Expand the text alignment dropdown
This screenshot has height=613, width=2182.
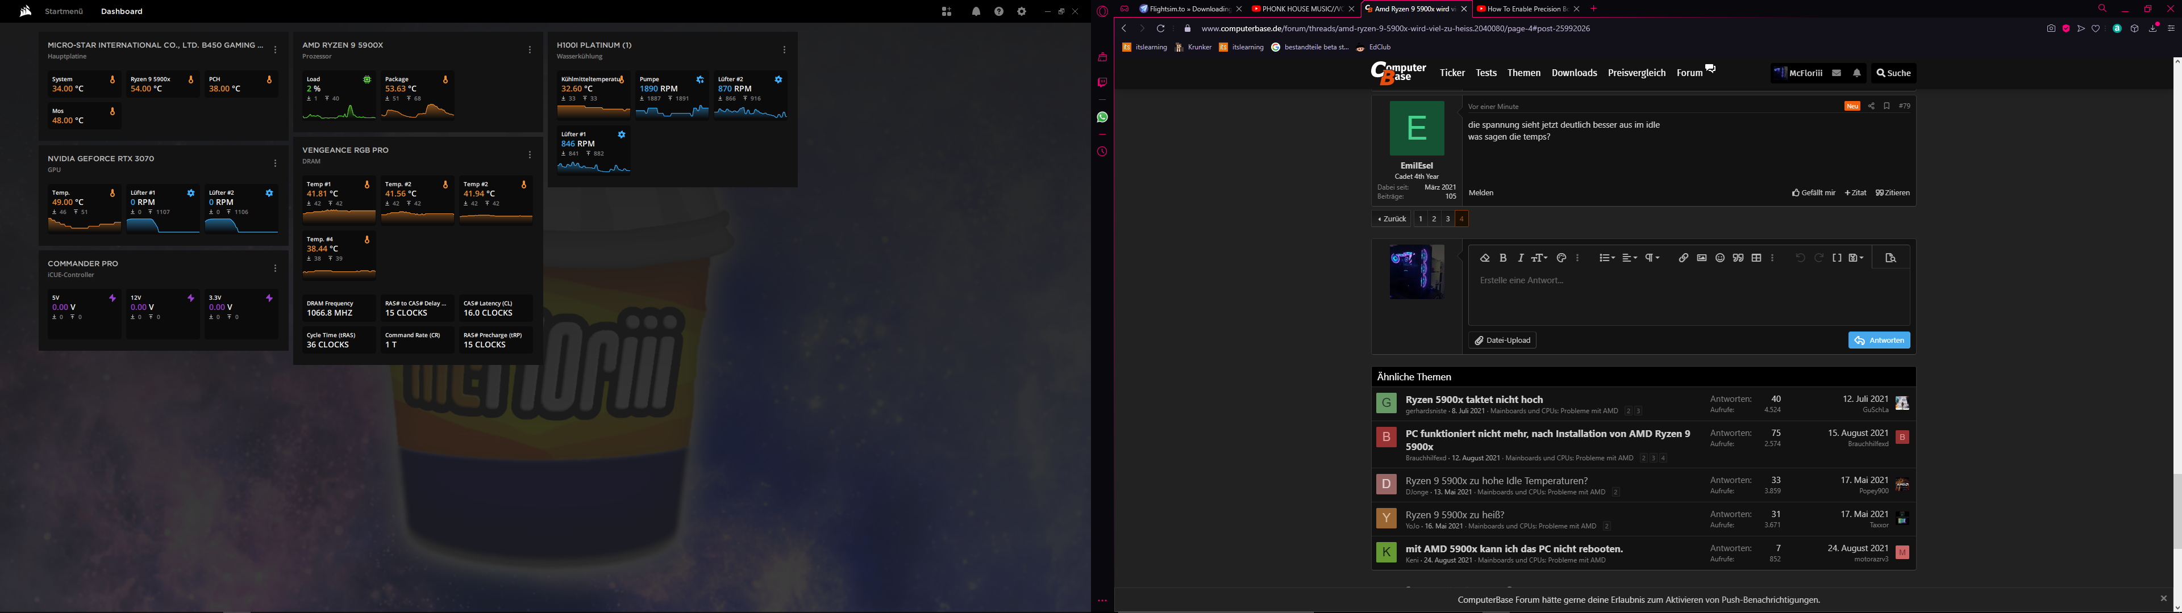1629,258
